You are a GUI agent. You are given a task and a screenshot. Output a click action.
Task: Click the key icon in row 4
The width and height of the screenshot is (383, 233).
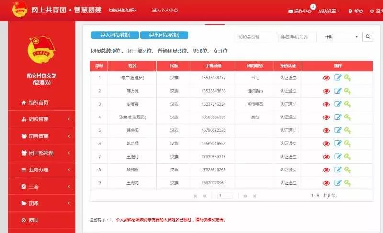(348, 117)
